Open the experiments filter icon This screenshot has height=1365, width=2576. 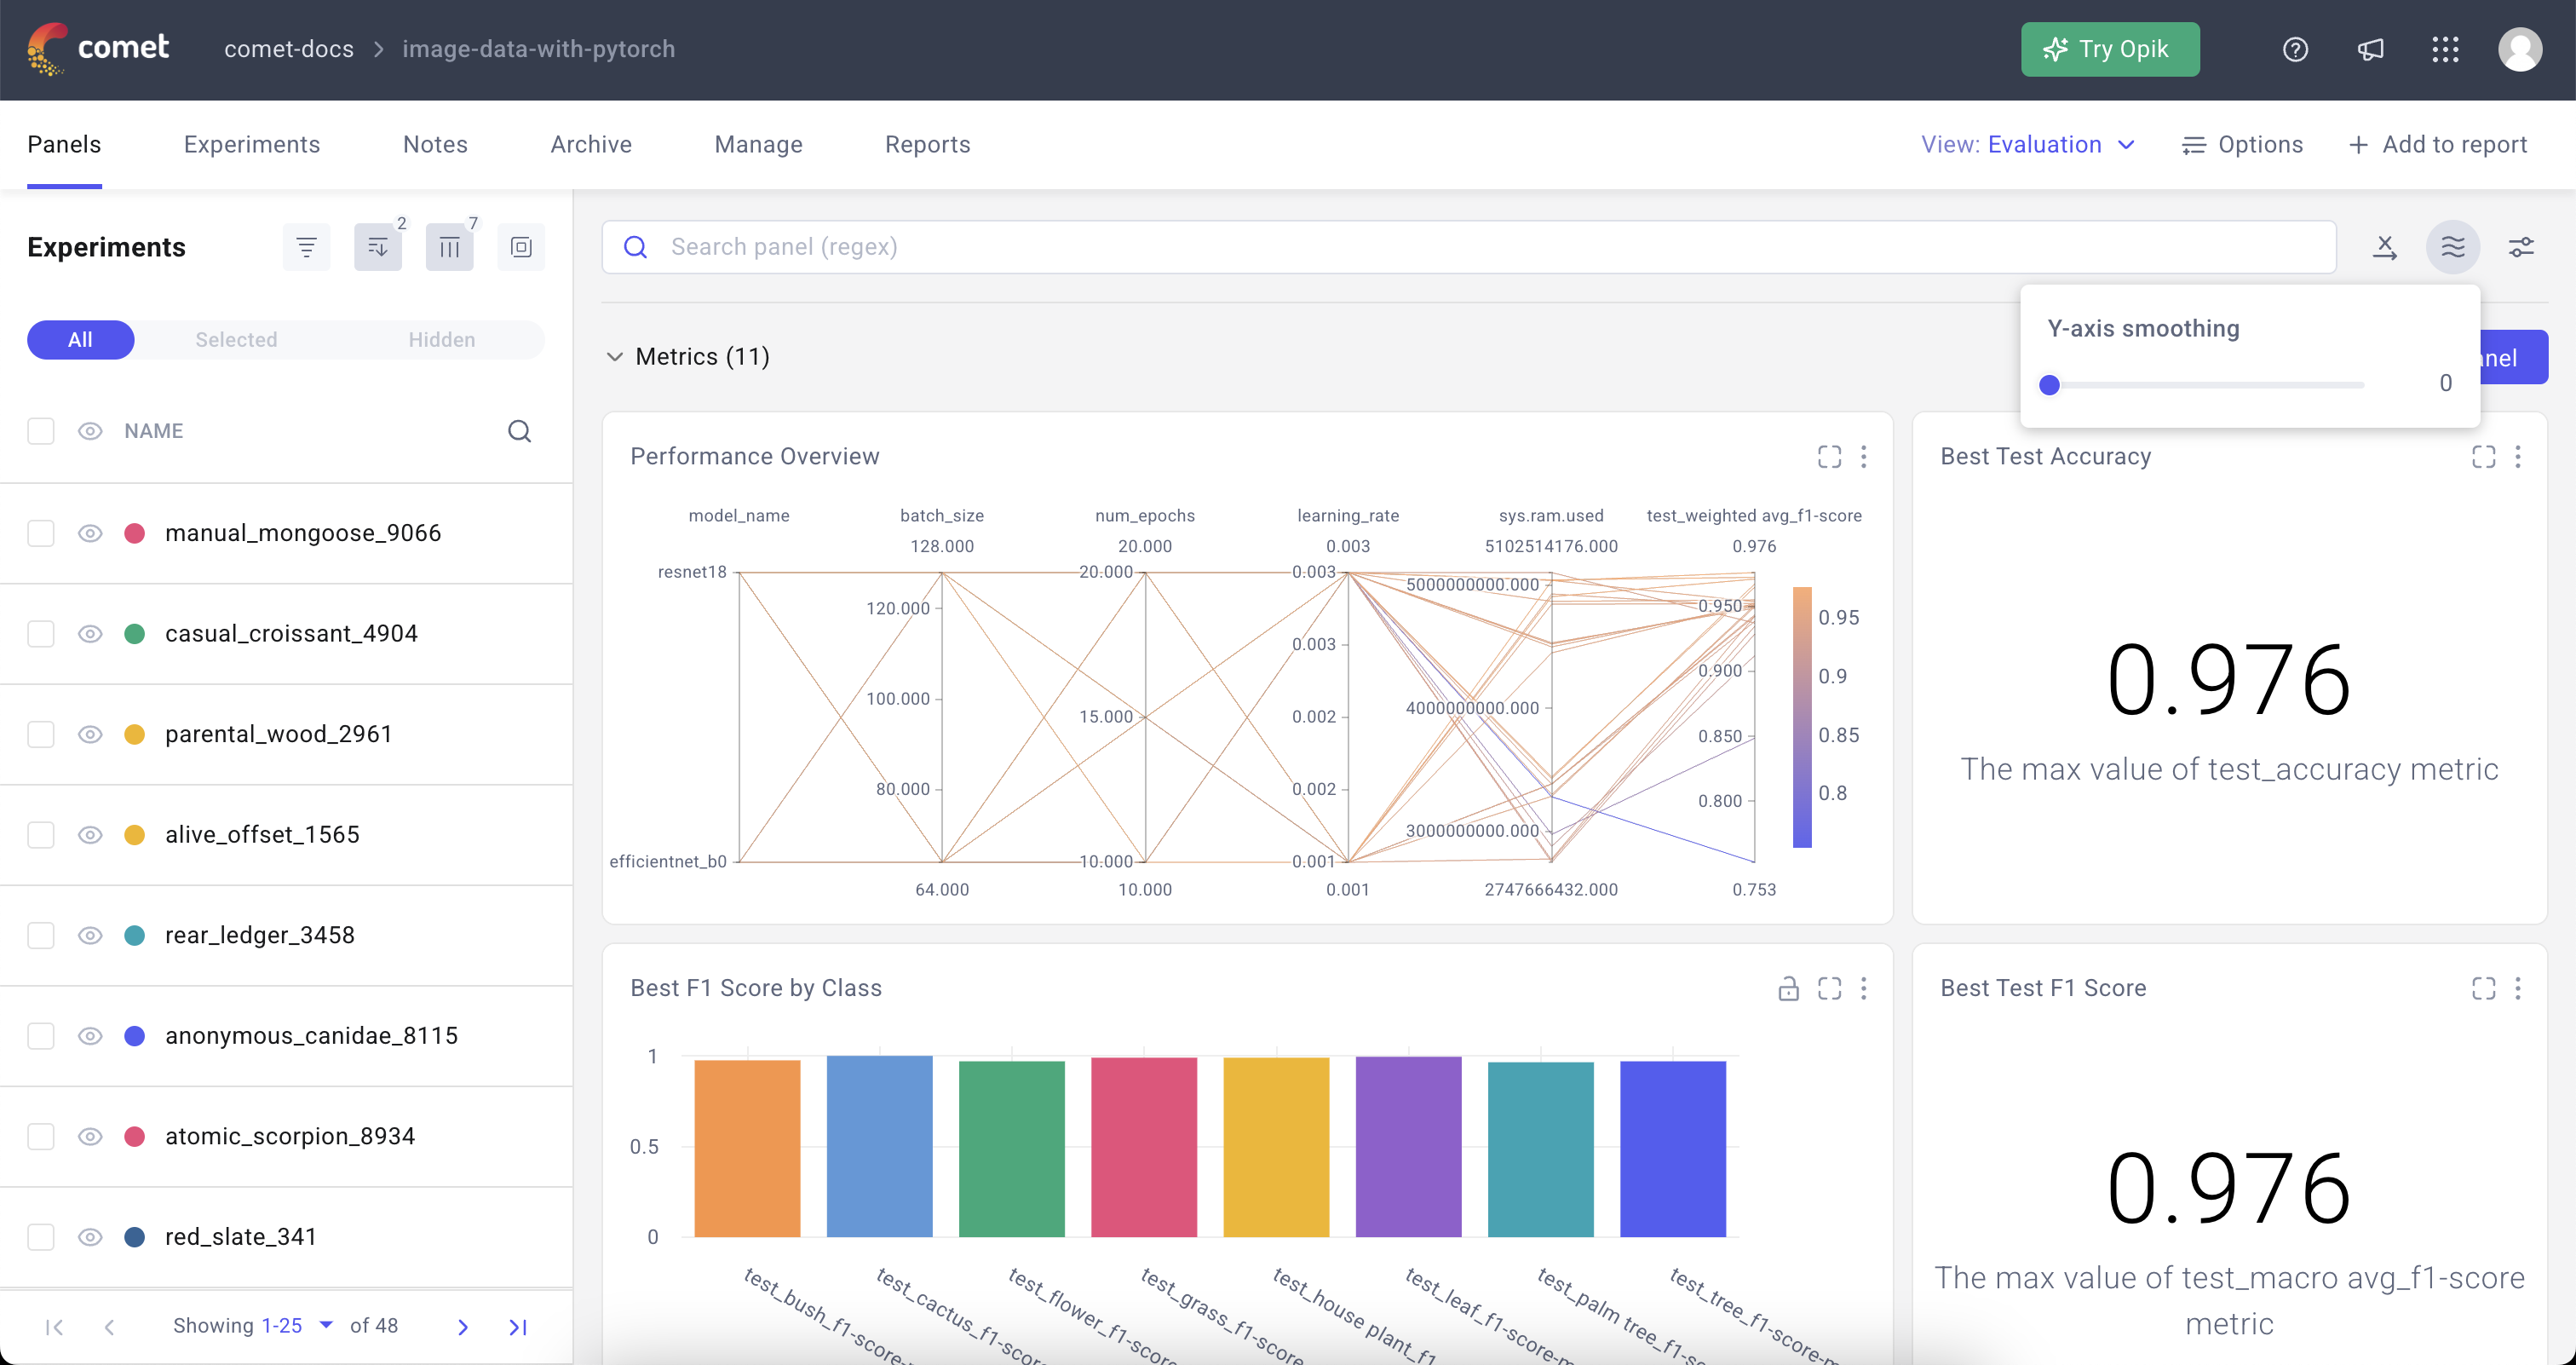click(307, 247)
